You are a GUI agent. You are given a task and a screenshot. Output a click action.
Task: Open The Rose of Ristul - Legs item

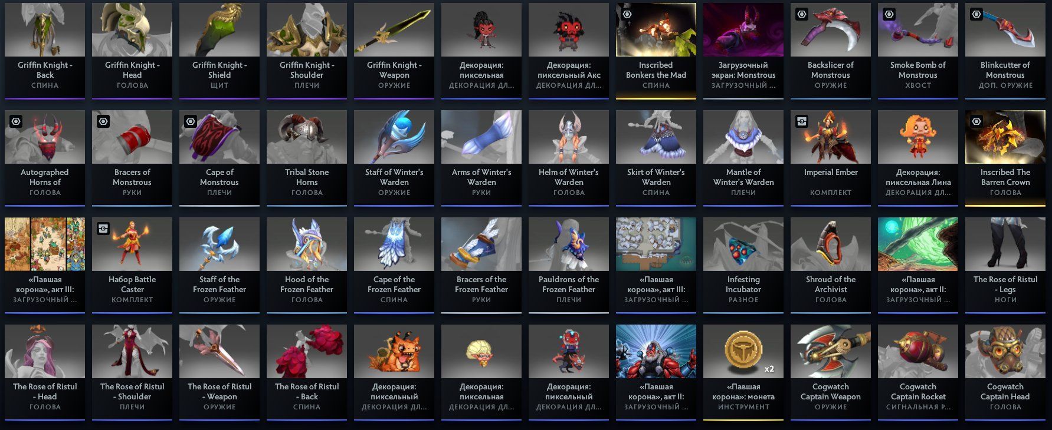point(1005,265)
